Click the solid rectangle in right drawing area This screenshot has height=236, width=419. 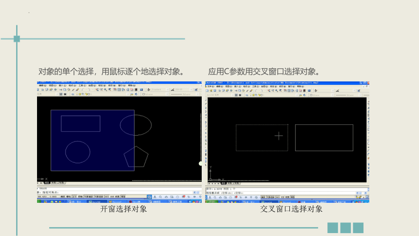(324, 138)
